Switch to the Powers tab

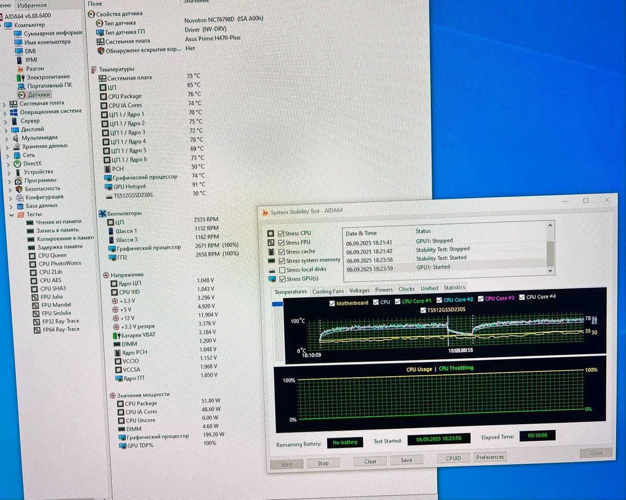tap(384, 290)
